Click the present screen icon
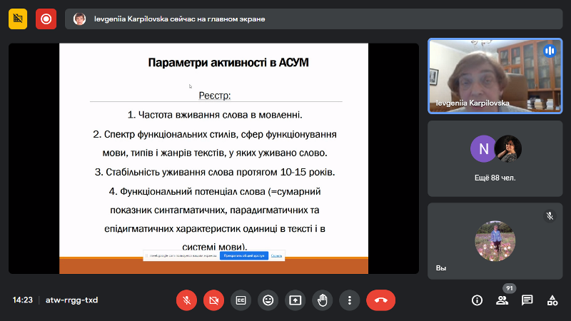Viewport: 571px width, 321px height. click(x=295, y=300)
